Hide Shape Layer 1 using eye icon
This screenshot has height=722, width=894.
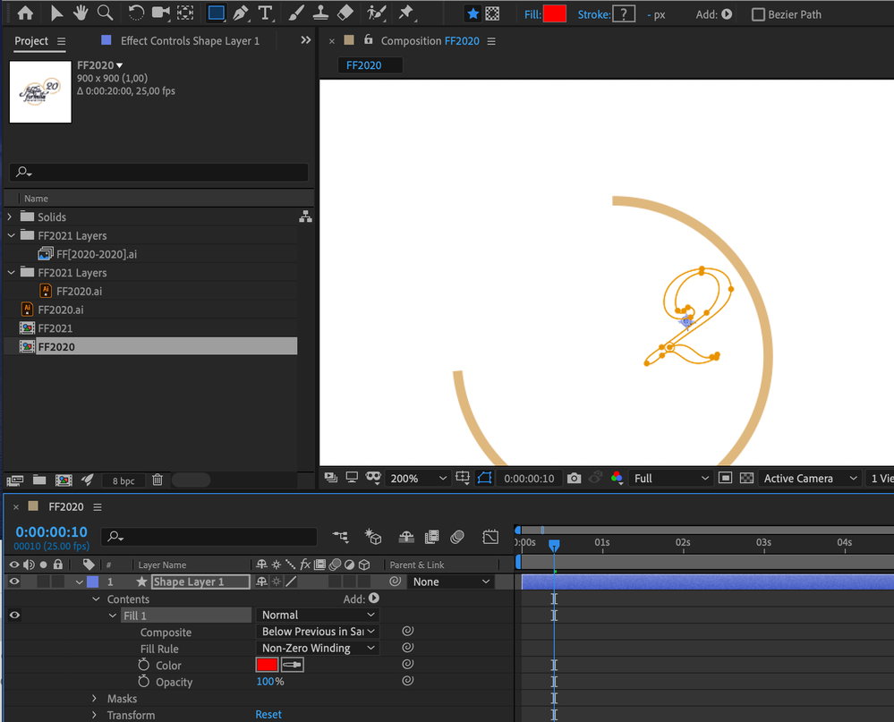tap(14, 582)
